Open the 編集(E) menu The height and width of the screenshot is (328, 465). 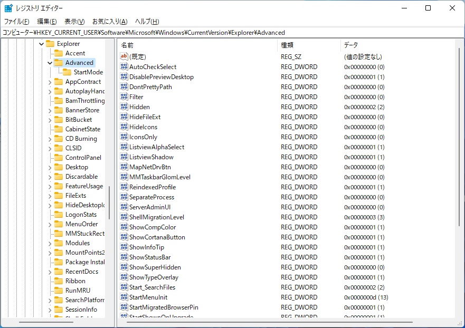click(46, 21)
